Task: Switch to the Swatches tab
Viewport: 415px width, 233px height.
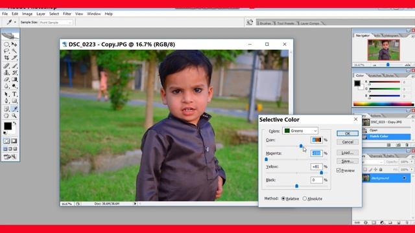Action: click(375, 76)
